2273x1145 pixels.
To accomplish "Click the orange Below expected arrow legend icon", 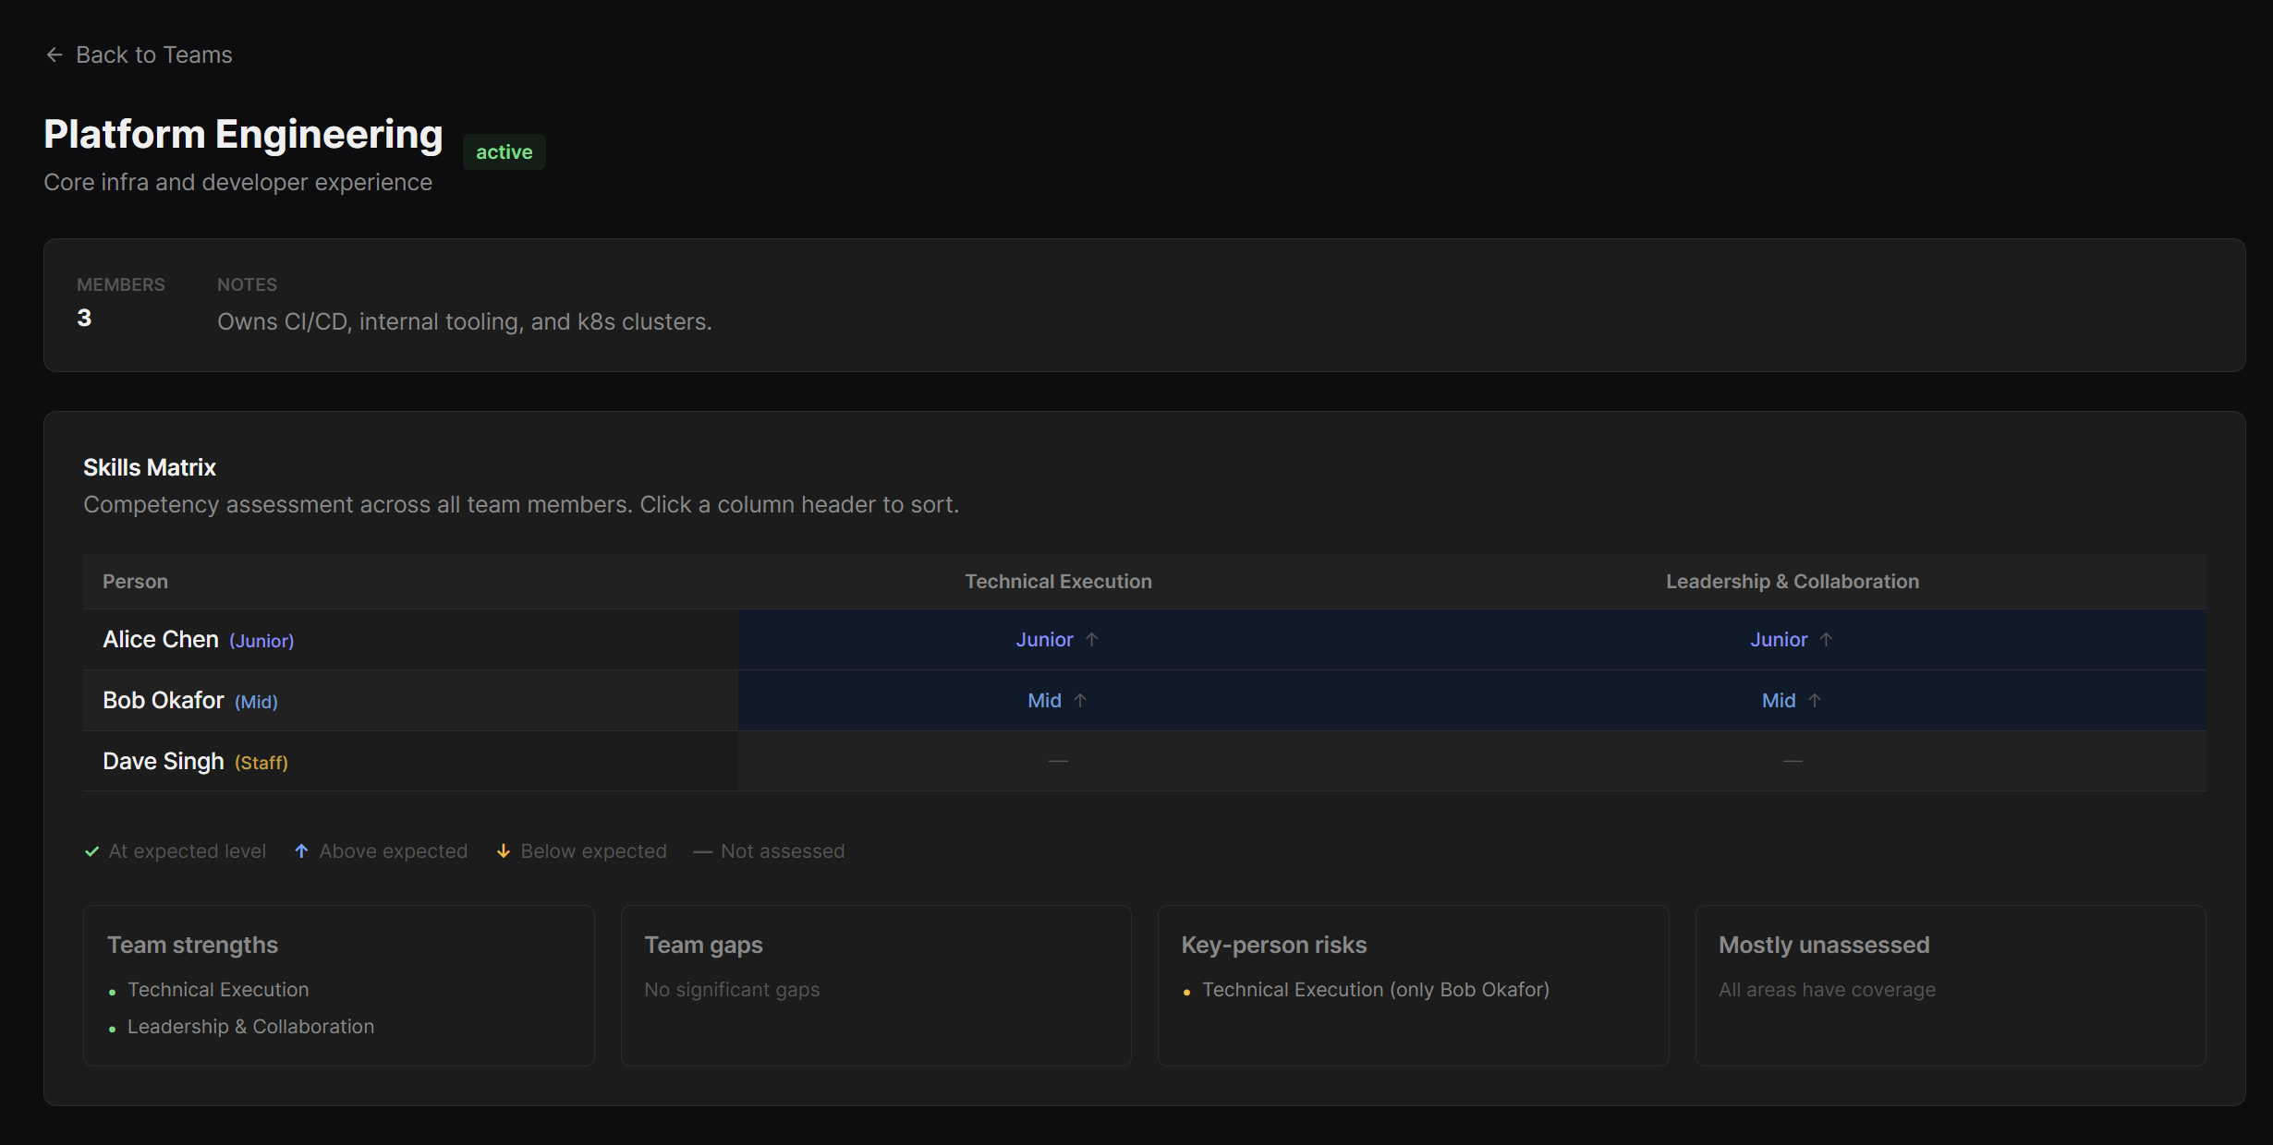I will tap(504, 851).
